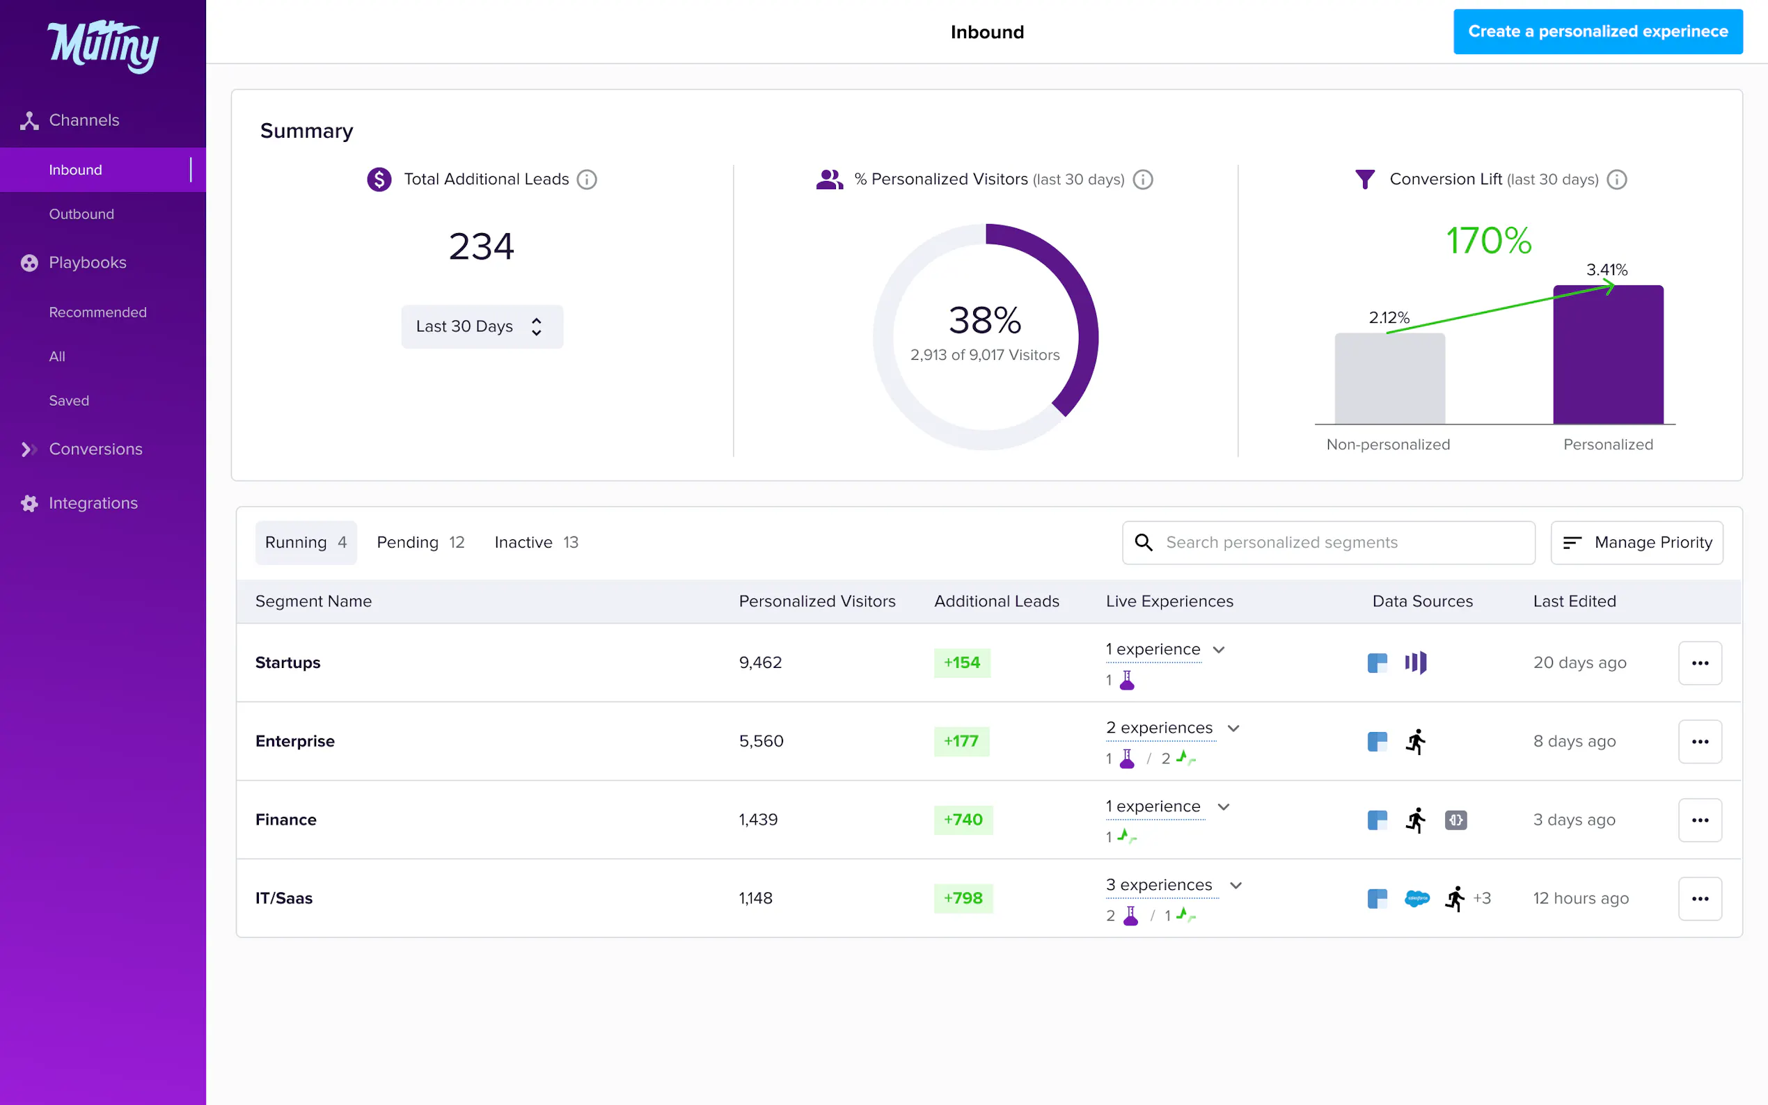The image size is (1768, 1105).
Task: Click info icon beside Personalized Visitors
Action: (1142, 179)
